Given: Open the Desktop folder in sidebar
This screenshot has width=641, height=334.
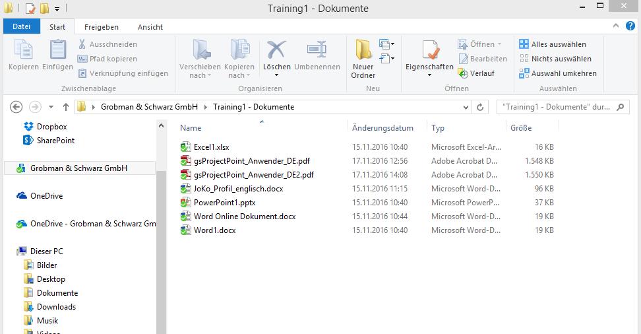Looking at the screenshot, I should pos(44,279).
